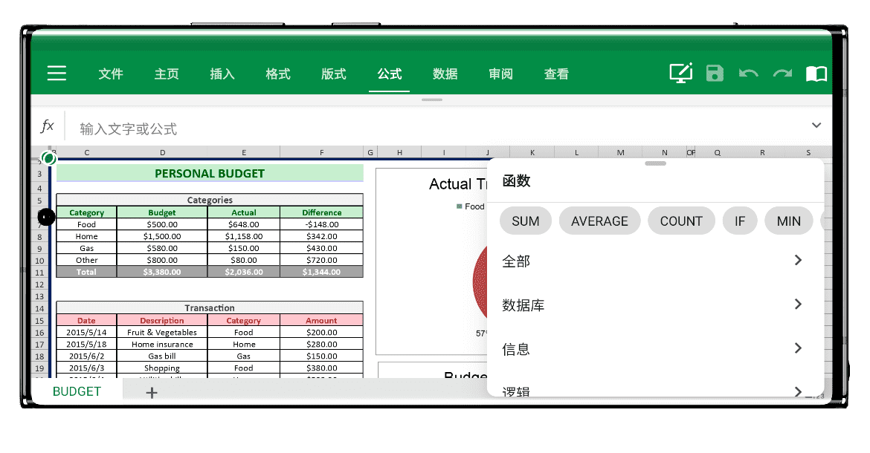Select the $1,158.00 actual cell
Image resolution: width=870 pixels, height=453 pixels.
[x=244, y=236]
